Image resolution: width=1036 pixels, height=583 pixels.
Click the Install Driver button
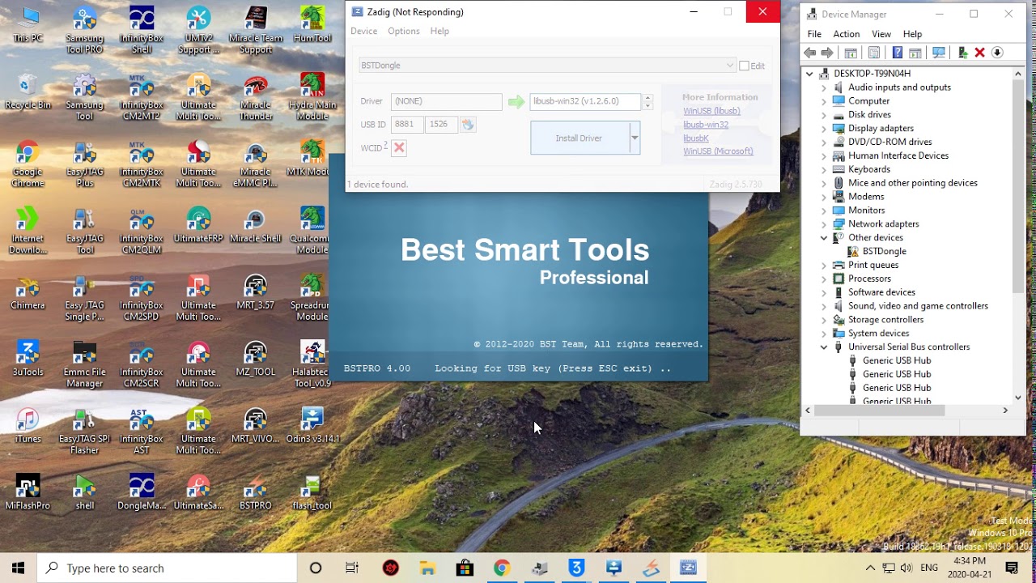tap(579, 138)
